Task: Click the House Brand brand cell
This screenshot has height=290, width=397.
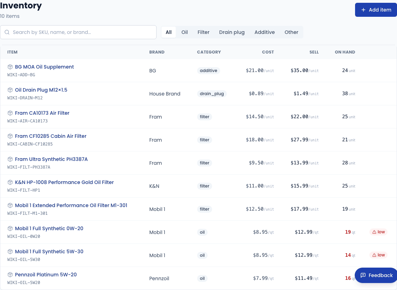Action: point(165,94)
